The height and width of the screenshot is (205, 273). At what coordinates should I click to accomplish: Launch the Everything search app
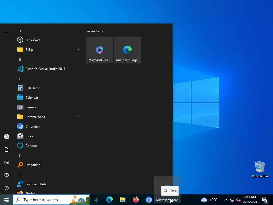[x=49, y=165]
